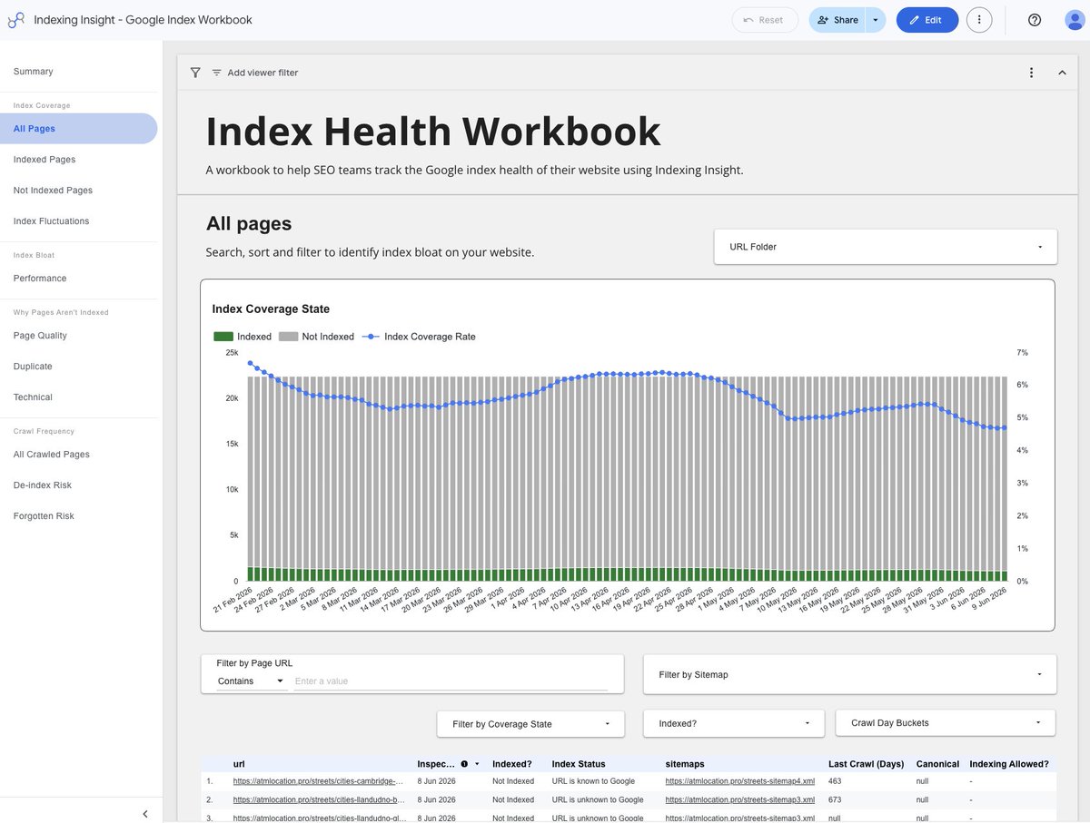Image resolution: width=1090 pixels, height=823 pixels.
Task: Click the Share button
Action: 837,20
